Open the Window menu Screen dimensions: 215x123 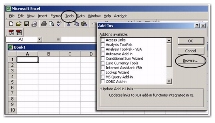(94, 16)
